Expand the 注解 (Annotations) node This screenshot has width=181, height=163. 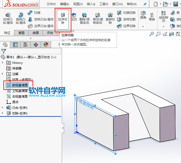coord(3,74)
